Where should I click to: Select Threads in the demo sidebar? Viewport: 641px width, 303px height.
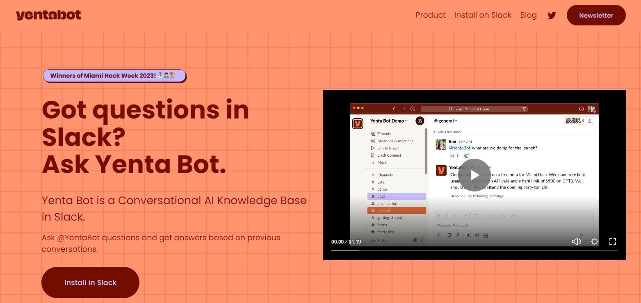(x=381, y=134)
